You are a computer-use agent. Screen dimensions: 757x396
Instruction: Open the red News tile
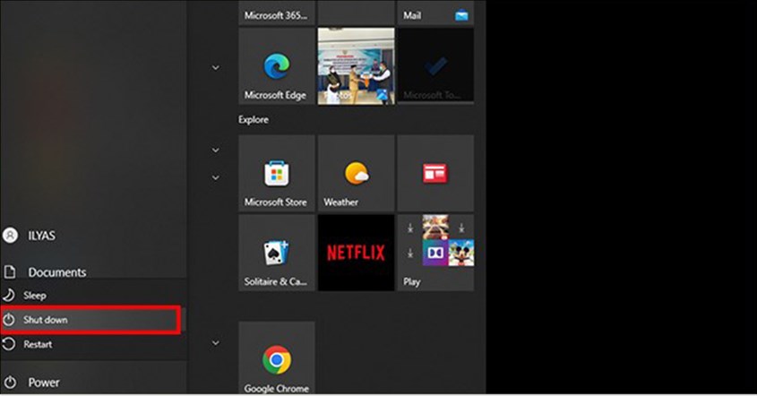pyautogui.click(x=435, y=174)
